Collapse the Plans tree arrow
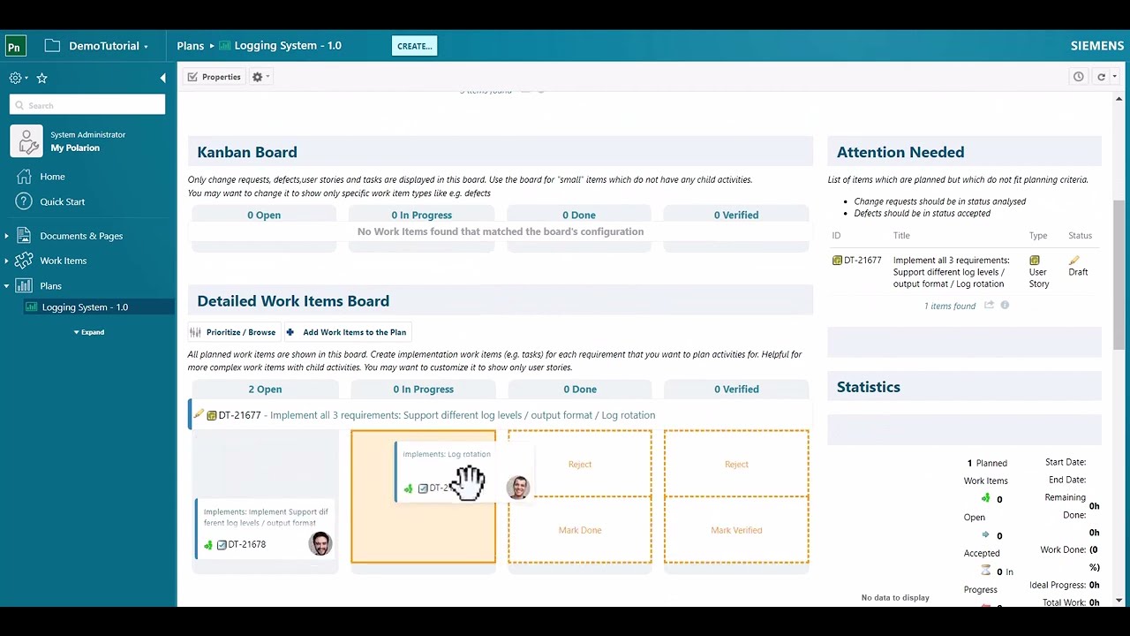 click(x=7, y=285)
